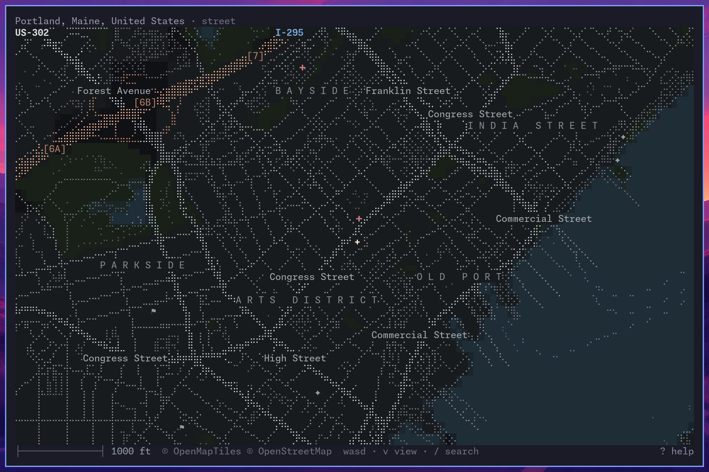Click the Congress Street label above ARTS DISTRICT
The image size is (709, 472).
pos(312,277)
